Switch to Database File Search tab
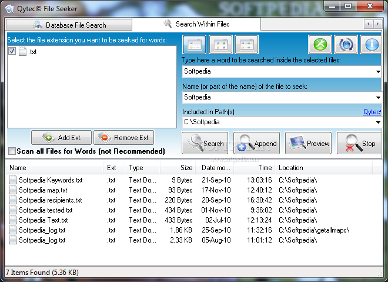 [x=69, y=25]
